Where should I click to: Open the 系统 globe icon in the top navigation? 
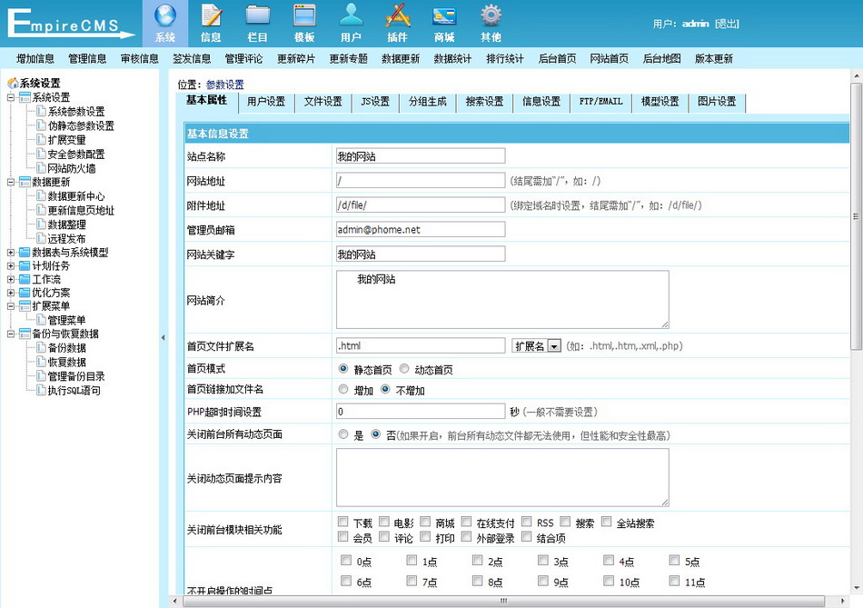click(x=165, y=16)
